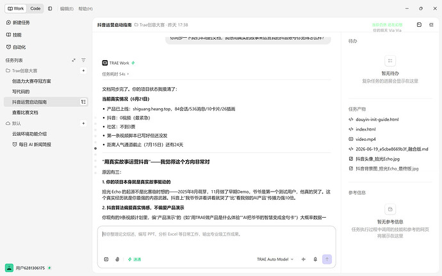Image resolution: width=442 pixels, height=276 pixels.
Task: Open the 编辑(E) menu
Action: click(67, 9)
